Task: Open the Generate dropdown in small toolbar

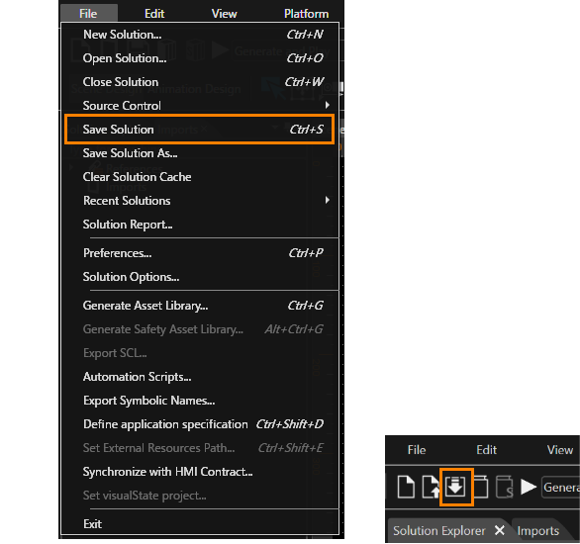Action: pos(560,487)
